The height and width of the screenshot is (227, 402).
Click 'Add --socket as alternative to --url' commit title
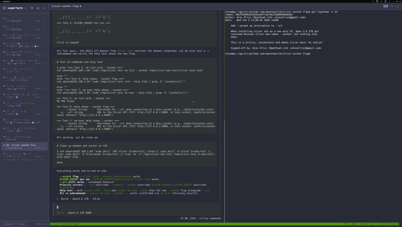(256, 26)
